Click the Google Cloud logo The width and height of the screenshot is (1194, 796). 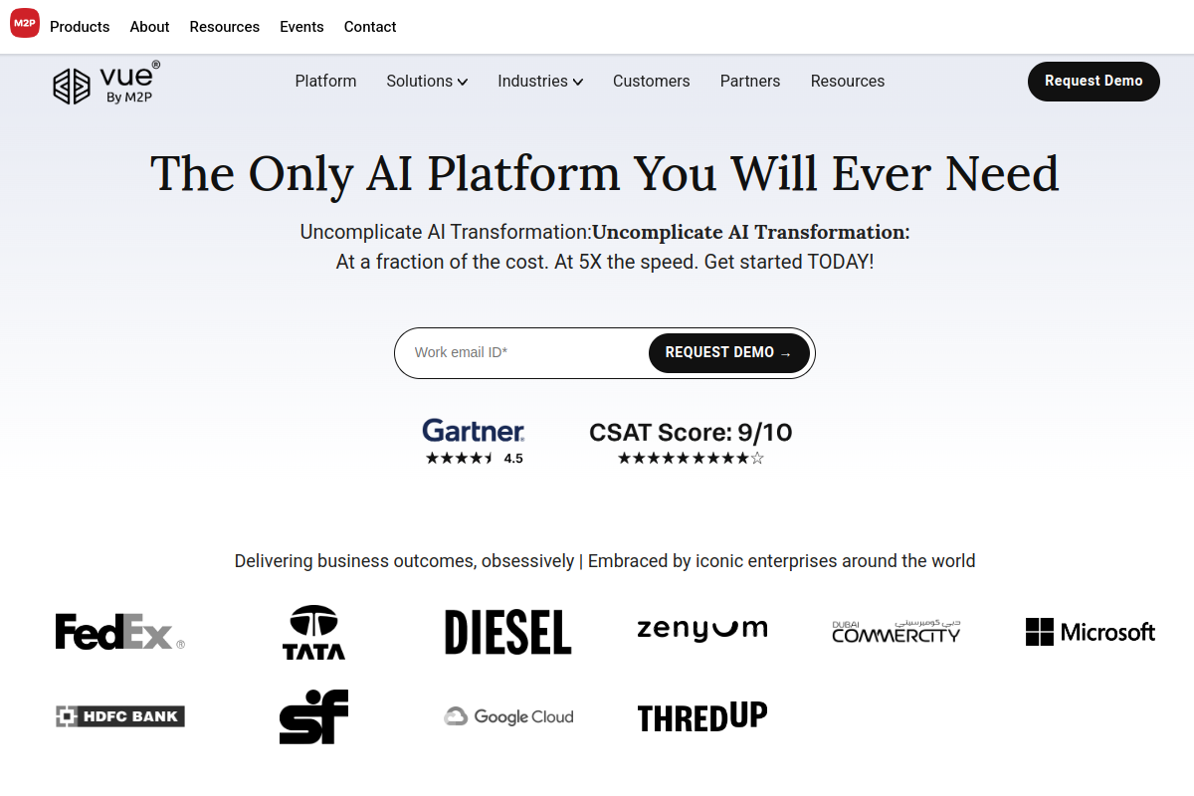(x=508, y=716)
